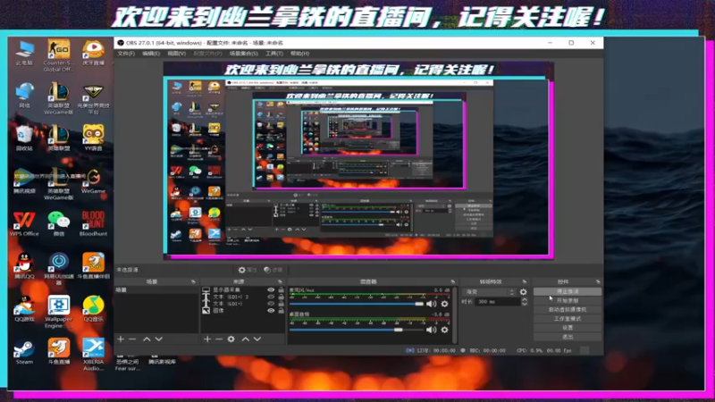Screen dimensions: 715x402
Task: Mute the 麦克风/Aux speaker icon
Action: [431, 304]
